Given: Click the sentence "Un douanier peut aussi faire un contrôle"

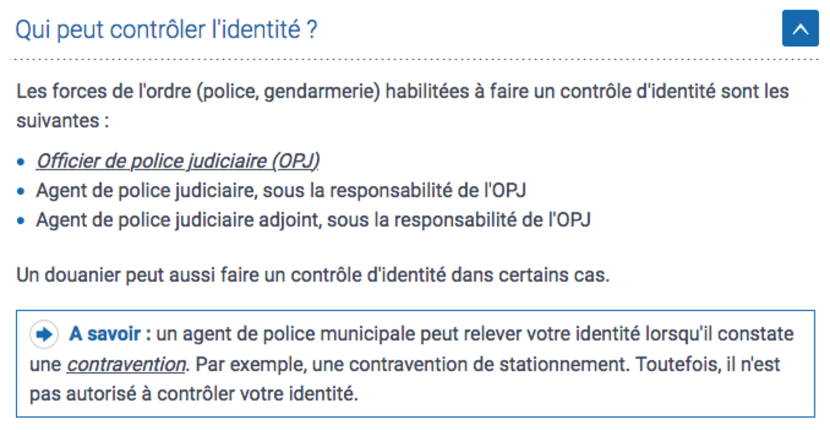Looking at the screenshot, I should click(313, 275).
